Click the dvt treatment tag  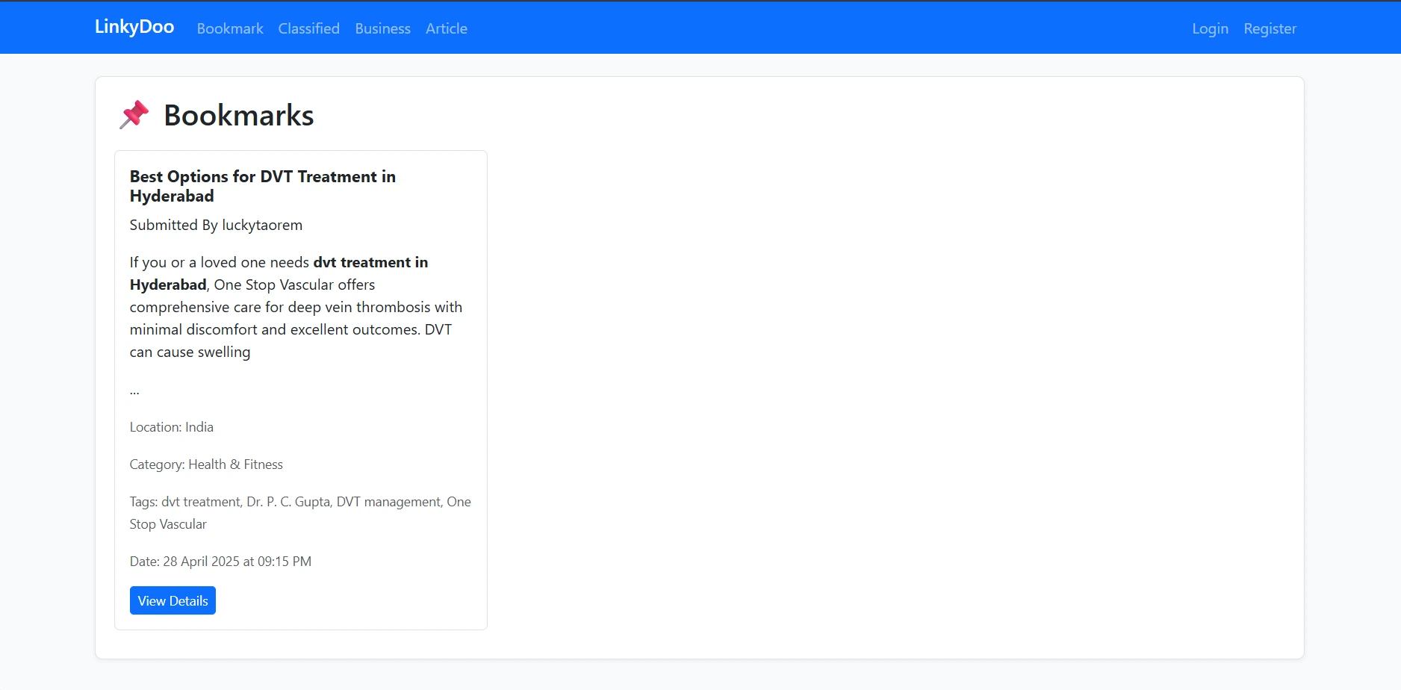(x=200, y=501)
